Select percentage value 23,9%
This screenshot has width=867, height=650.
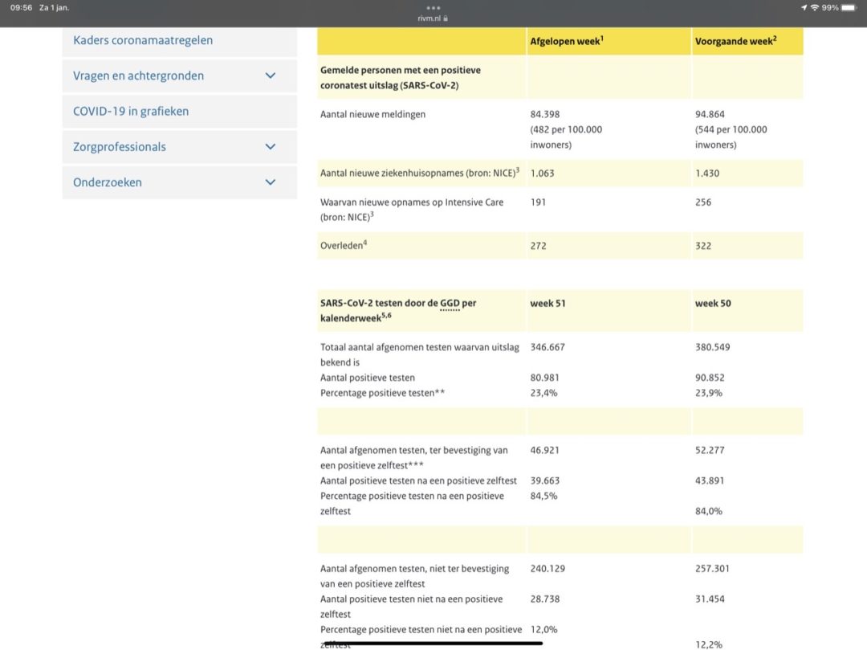coord(709,394)
